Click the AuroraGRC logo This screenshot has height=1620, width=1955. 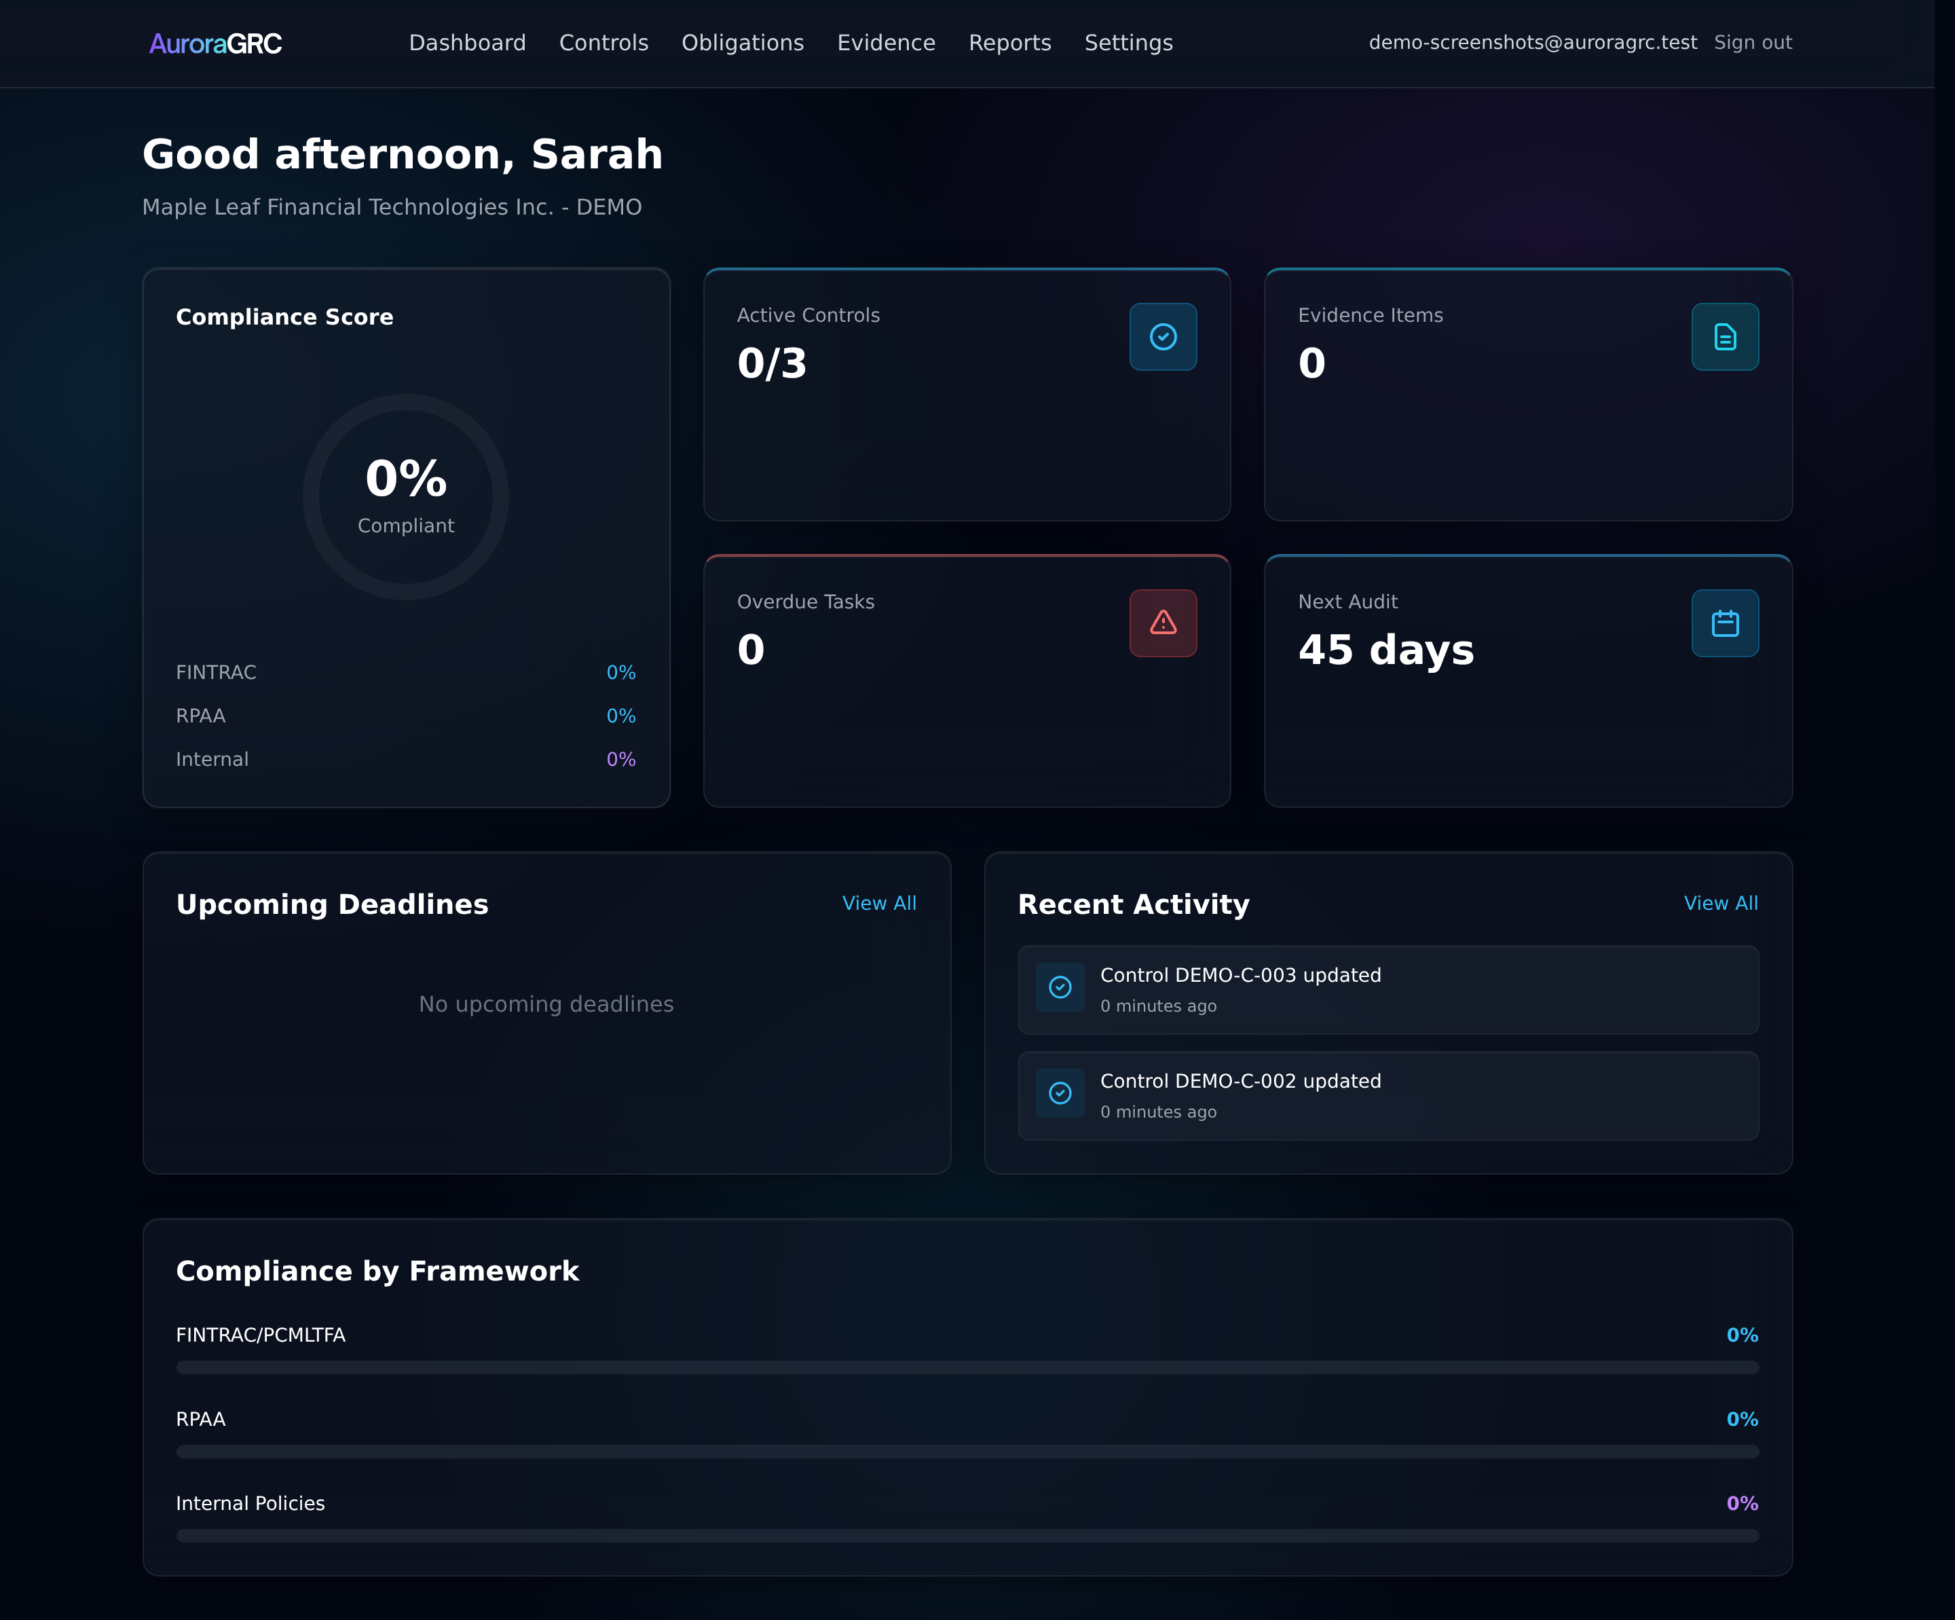[x=215, y=43]
